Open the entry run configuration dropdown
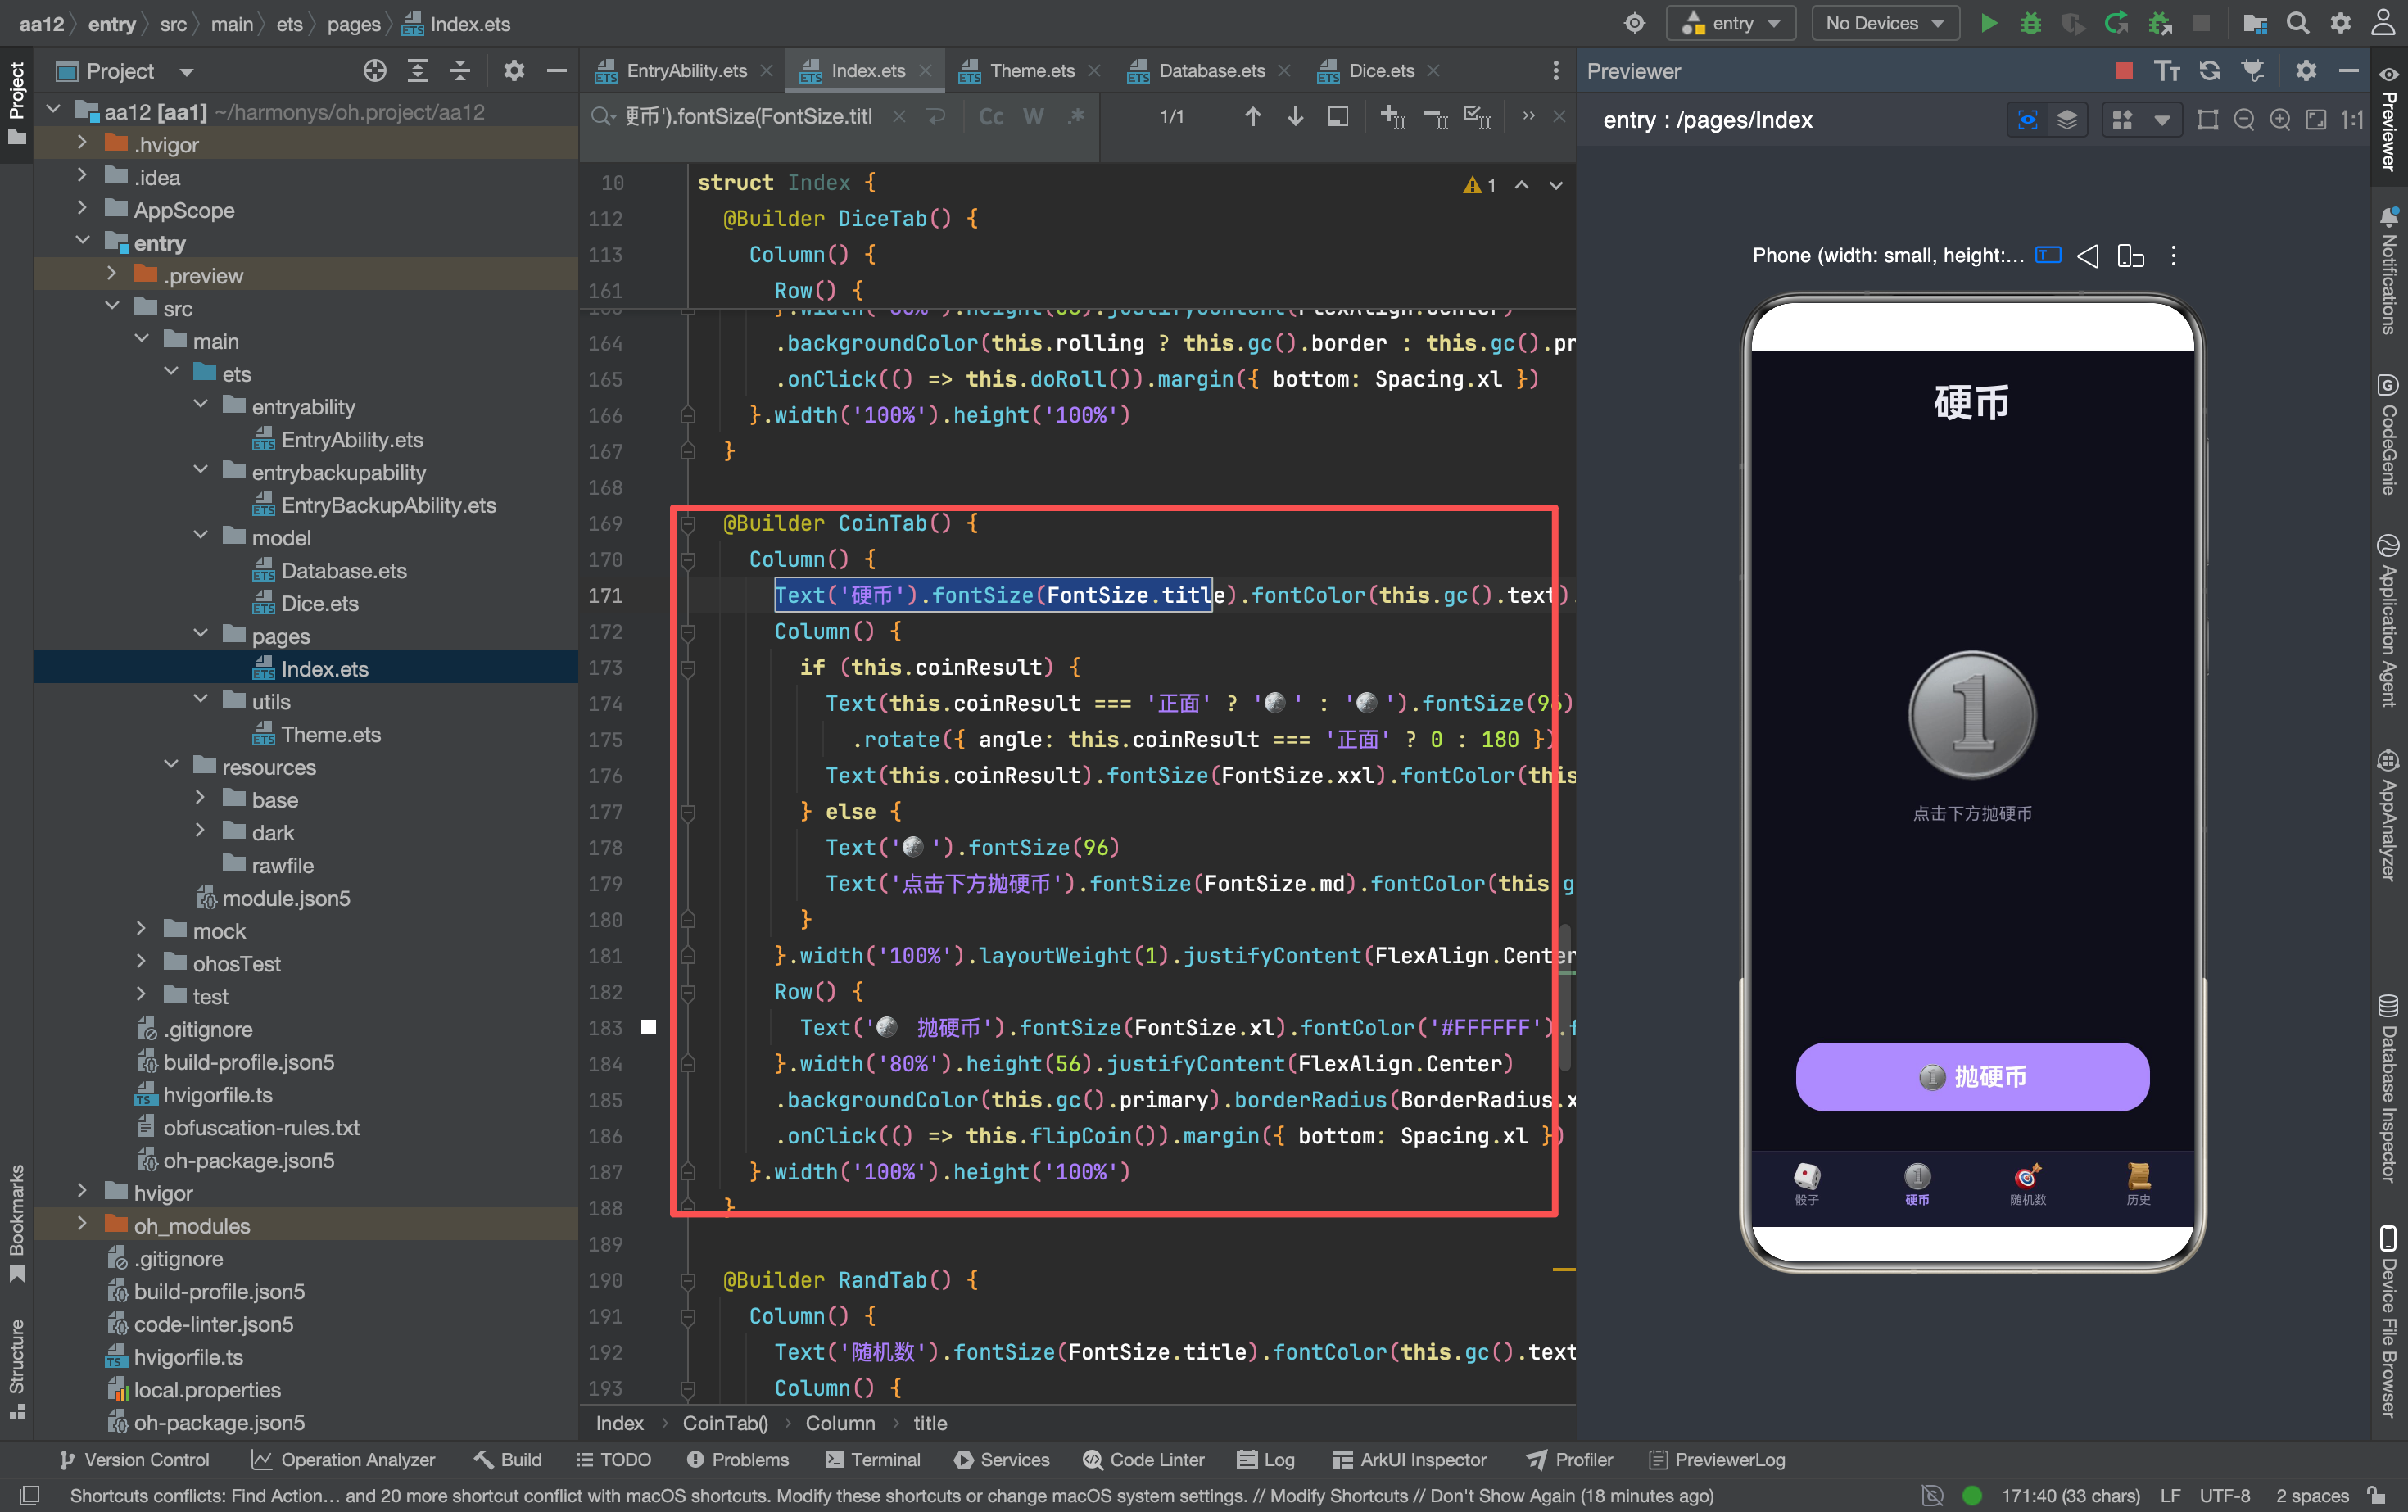This screenshot has width=2408, height=1512. pyautogui.click(x=1731, y=23)
